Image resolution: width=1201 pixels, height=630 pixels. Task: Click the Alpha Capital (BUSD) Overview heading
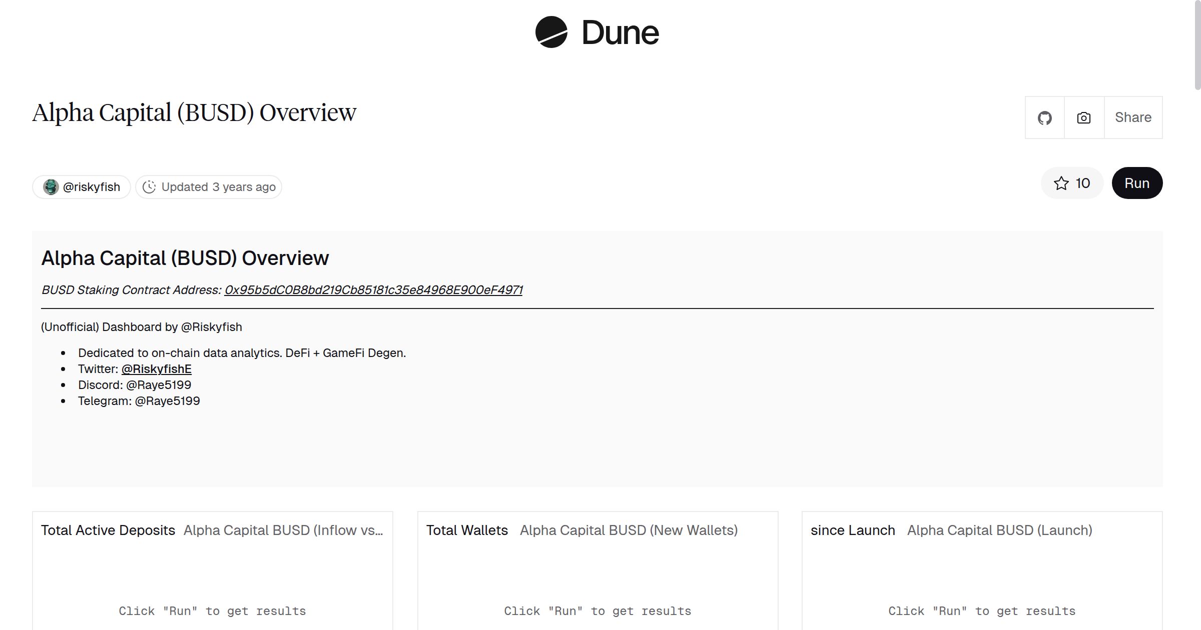(x=194, y=112)
